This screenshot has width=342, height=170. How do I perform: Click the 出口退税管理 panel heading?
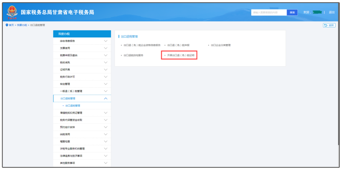click(129, 37)
